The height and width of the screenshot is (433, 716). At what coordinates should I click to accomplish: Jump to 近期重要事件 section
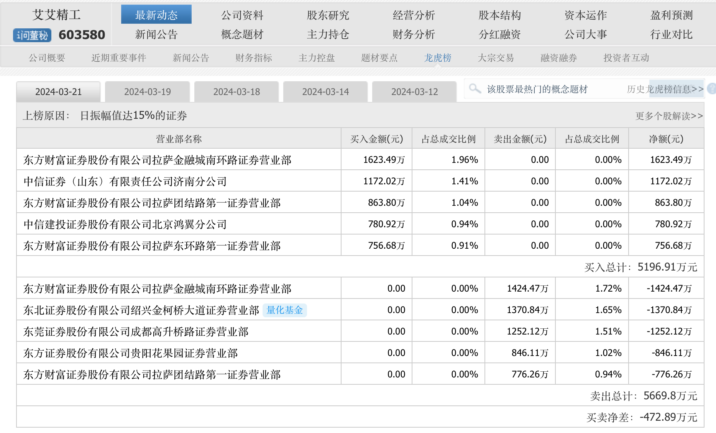coord(119,58)
